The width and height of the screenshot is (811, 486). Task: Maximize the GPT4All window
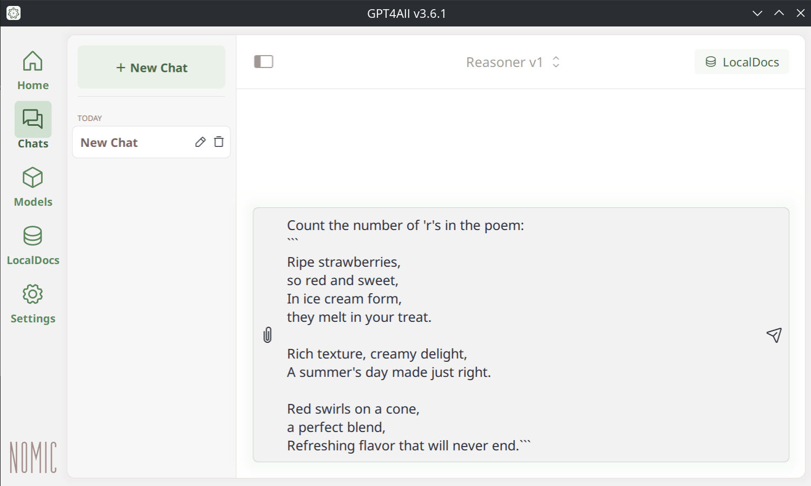779,13
